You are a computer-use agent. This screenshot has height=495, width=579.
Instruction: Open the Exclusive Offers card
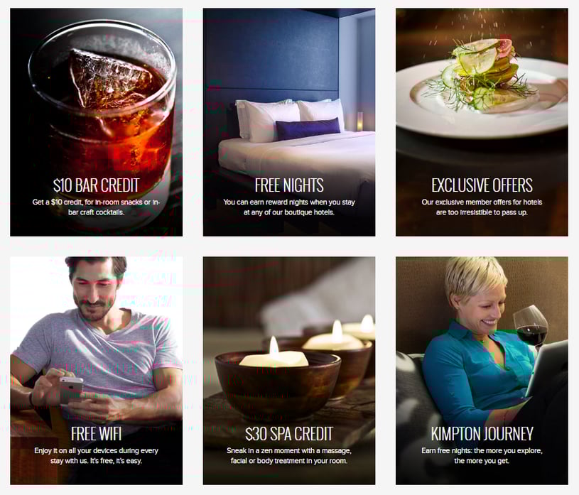482,122
